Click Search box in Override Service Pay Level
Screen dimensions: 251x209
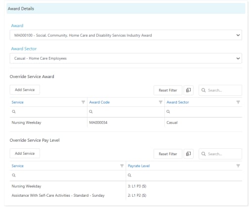click(x=220, y=154)
